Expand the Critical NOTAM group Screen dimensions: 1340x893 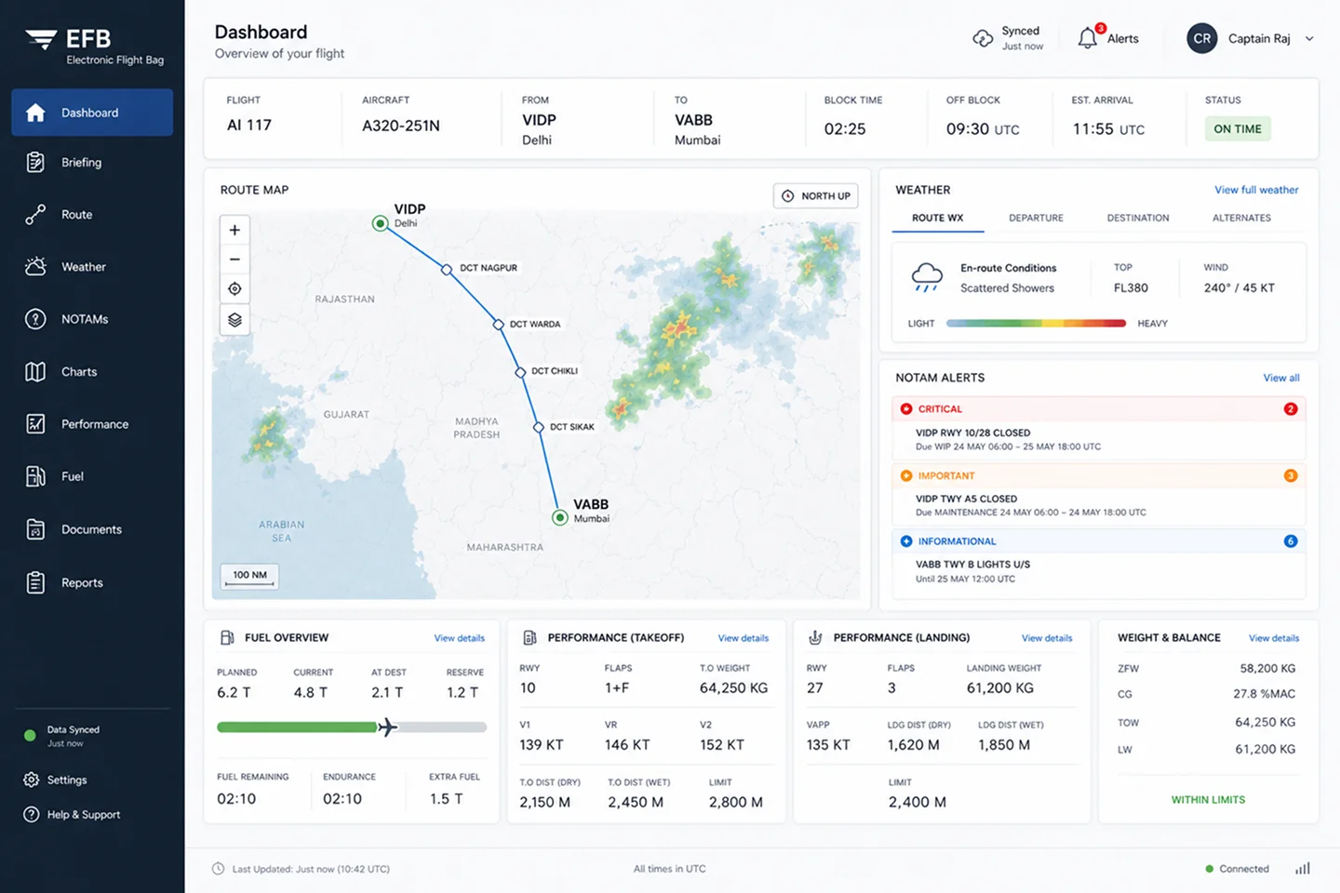tap(1099, 409)
